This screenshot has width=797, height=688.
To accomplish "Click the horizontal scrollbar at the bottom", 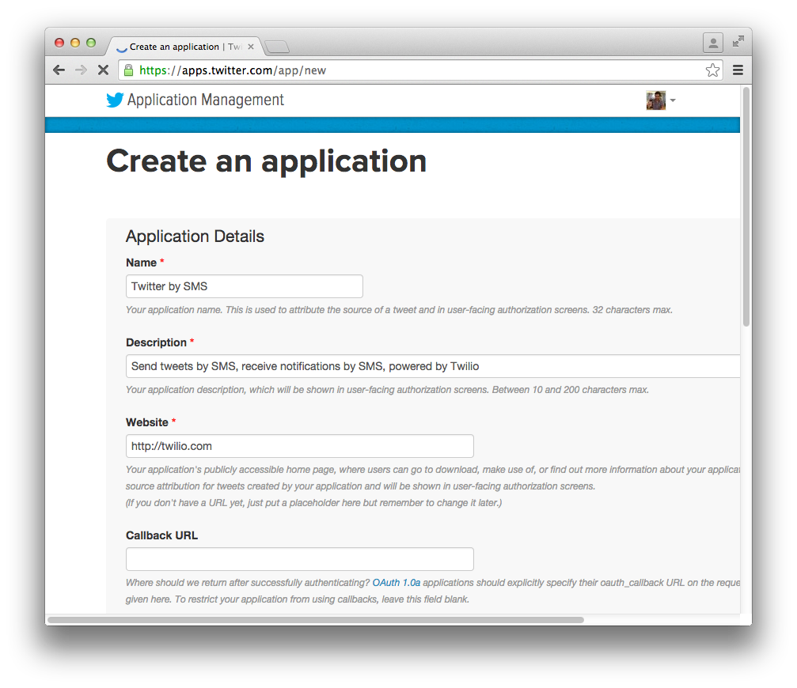I will tap(316, 619).
